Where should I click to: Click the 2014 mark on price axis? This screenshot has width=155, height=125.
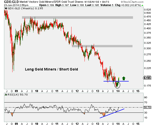[118, 91]
